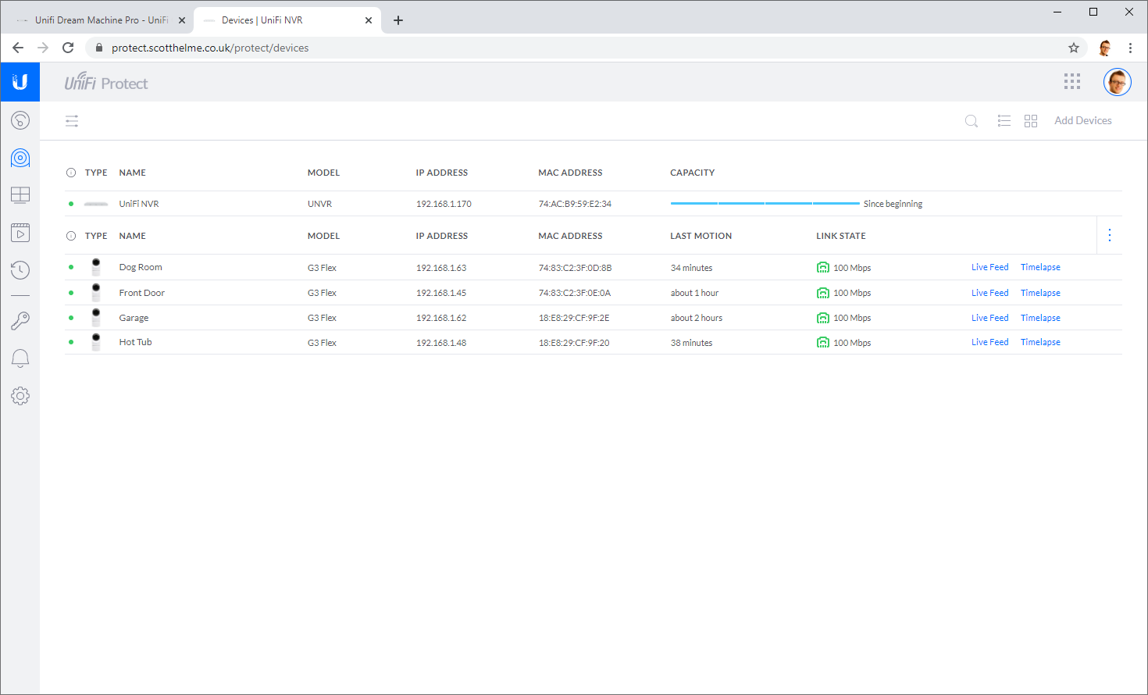Open the recordings playback sidebar icon

point(20,232)
